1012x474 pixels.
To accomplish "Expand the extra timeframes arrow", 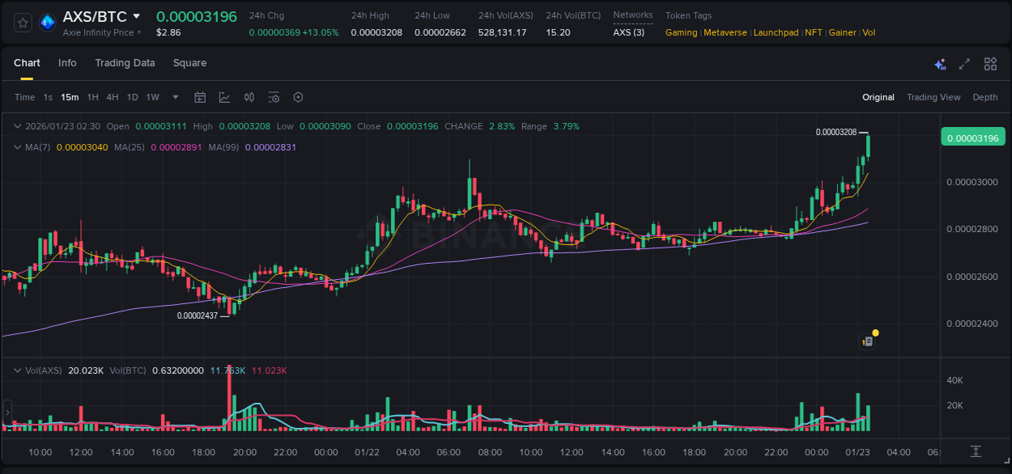I will (174, 97).
